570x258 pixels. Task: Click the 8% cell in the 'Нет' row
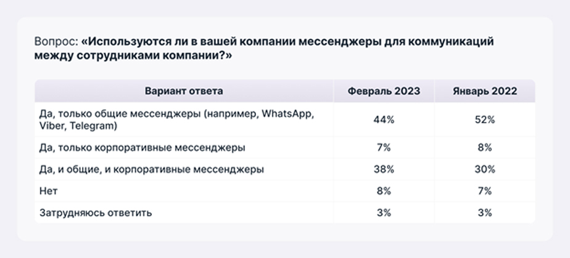(x=384, y=191)
